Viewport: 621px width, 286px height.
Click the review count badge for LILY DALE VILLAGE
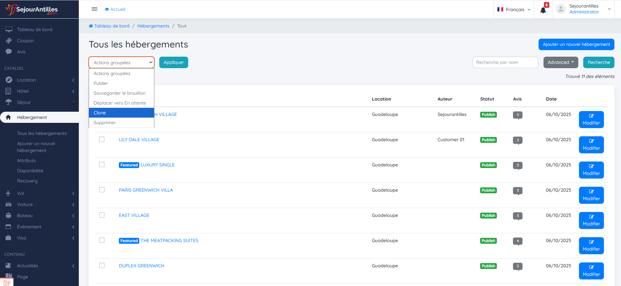518,140
